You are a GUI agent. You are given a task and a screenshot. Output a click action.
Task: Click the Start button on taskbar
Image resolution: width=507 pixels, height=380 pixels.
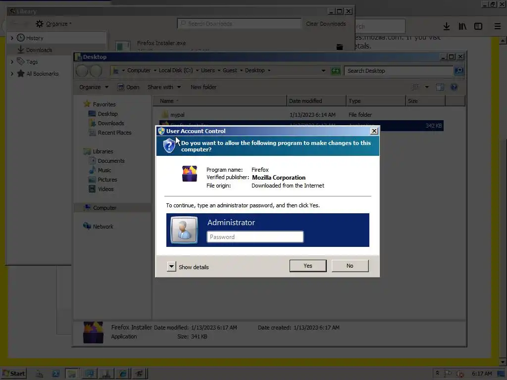(13, 374)
